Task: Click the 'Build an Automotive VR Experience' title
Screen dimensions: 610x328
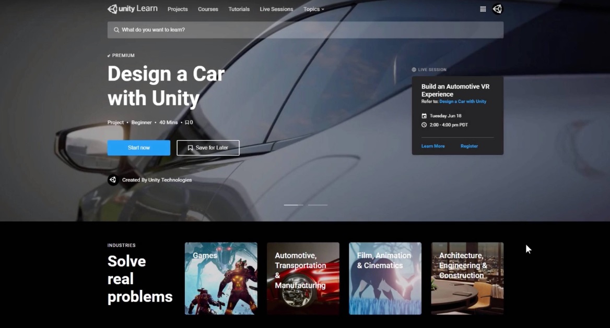Action: (x=455, y=90)
